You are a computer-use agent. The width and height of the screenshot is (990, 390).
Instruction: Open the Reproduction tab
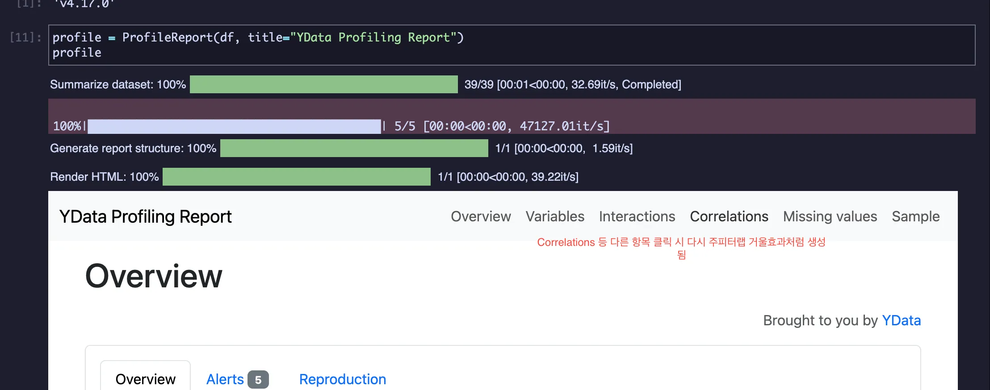[343, 379]
